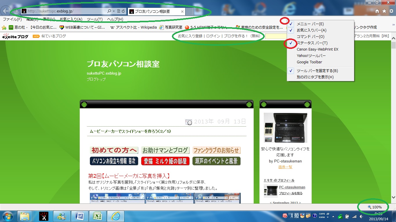The image size is (396, 222).
Task: Click the address bar search magnifier
Action: click(x=109, y=11)
